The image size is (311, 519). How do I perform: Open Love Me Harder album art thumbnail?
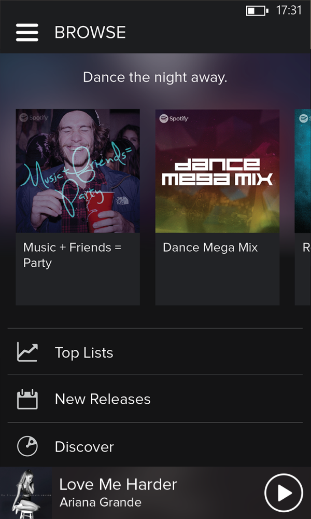pos(26,493)
